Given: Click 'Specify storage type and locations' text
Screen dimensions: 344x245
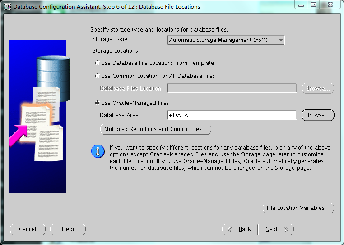Looking at the screenshot, I should tap(159, 30).
